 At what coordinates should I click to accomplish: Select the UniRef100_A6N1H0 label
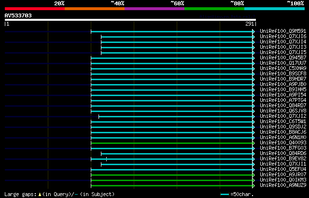pos(283,138)
